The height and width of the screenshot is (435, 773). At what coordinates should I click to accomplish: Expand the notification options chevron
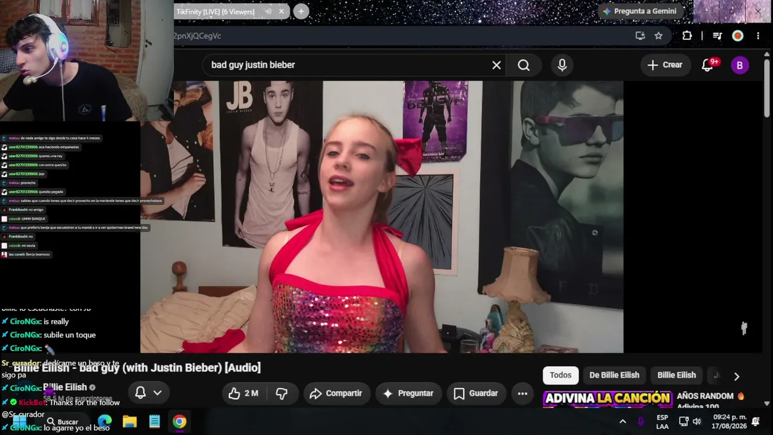click(157, 393)
